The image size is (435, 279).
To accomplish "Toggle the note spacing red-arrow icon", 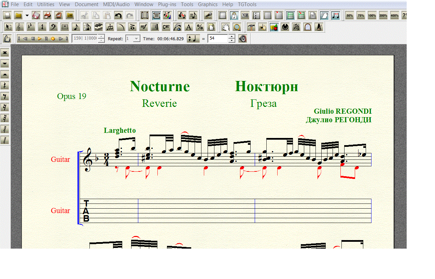I will [x=335, y=15].
